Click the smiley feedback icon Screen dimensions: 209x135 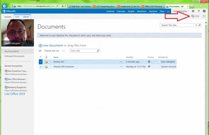(x=204, y=11)
